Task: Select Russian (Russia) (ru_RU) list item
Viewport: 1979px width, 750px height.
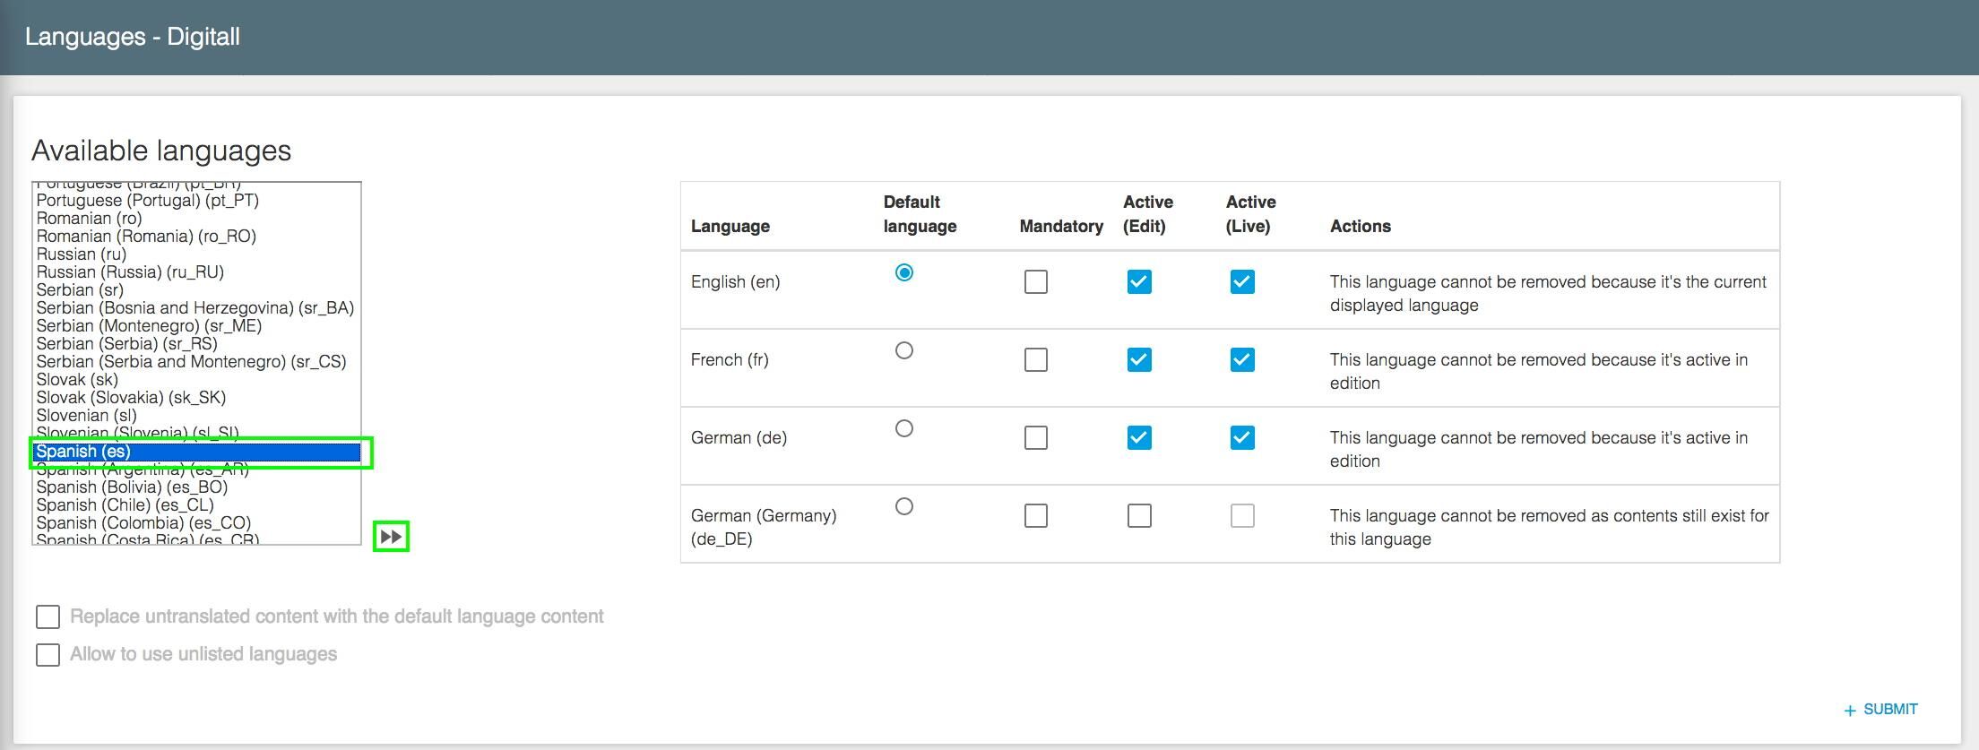Action: point(197,272)
